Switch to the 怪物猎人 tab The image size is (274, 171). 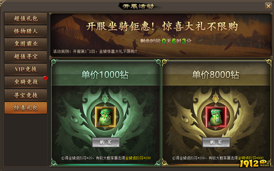[x=26, y=31]
